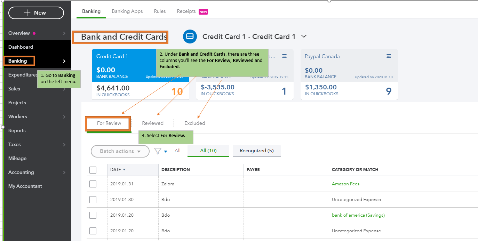Expand the Credit Card 1 account selector
The image size is (478, 241).
tap(304, 36)
